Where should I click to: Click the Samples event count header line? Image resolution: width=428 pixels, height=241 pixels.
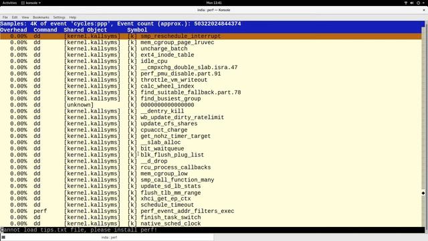point(120,24)
